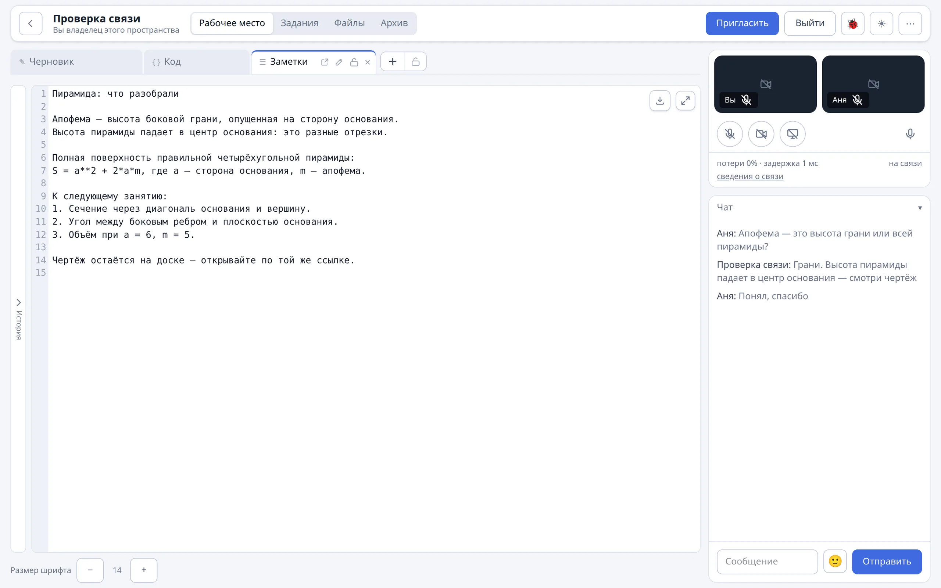Screen dimensions: 941x588
Task: Toggle the sun theme icon
Action: coord(881,23)
